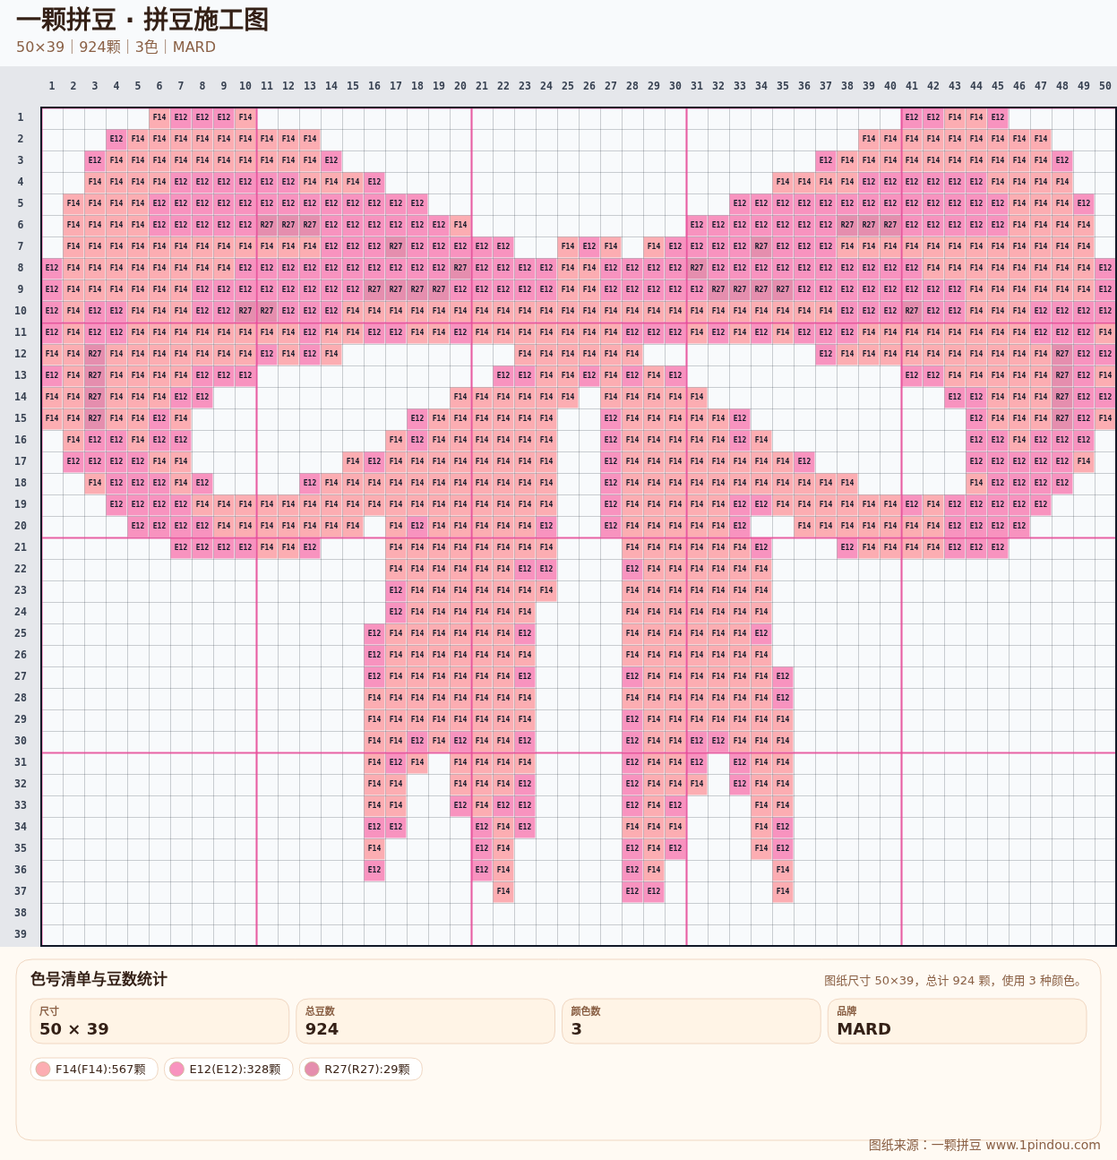This screenshot has width=1117, height=1160.
Task: Click the E12 bead at row 36 column 16
Action: (374, 870)
